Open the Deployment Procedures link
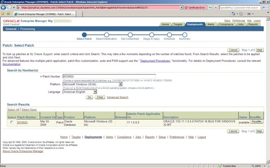Screen dimensions: 270x168 click(155, 61)
